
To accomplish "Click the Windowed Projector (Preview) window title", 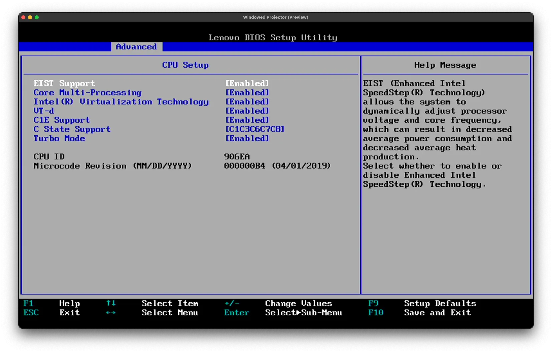I will tap(276, 17).
